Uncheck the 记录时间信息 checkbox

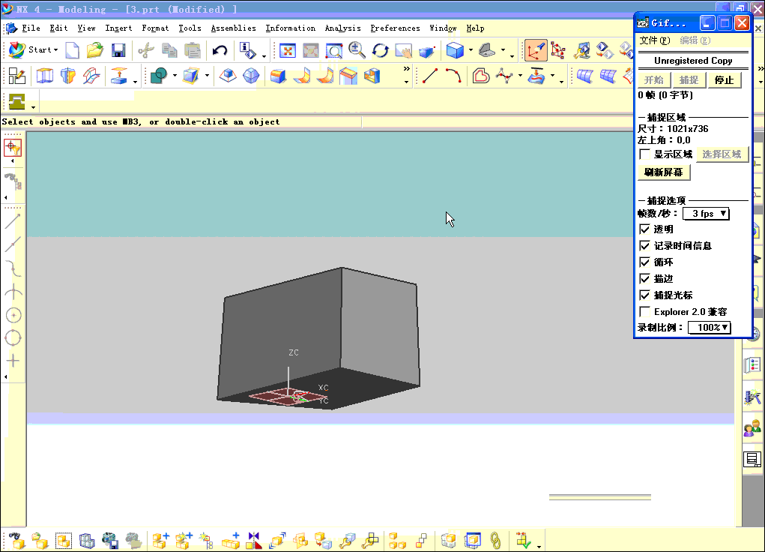click(x=644, y=246)
